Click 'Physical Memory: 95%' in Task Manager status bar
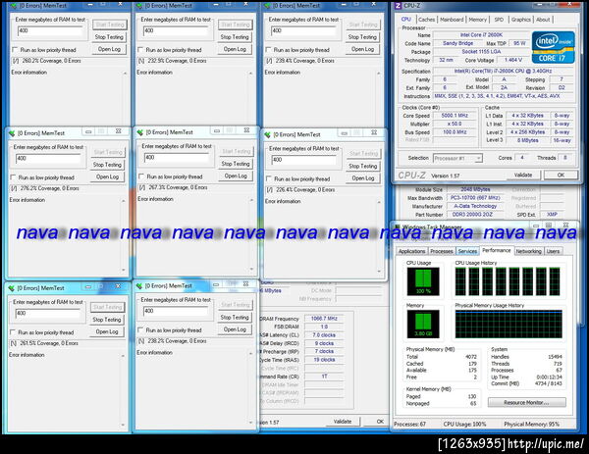Viewport: 589px width, 454px height. 531,424
